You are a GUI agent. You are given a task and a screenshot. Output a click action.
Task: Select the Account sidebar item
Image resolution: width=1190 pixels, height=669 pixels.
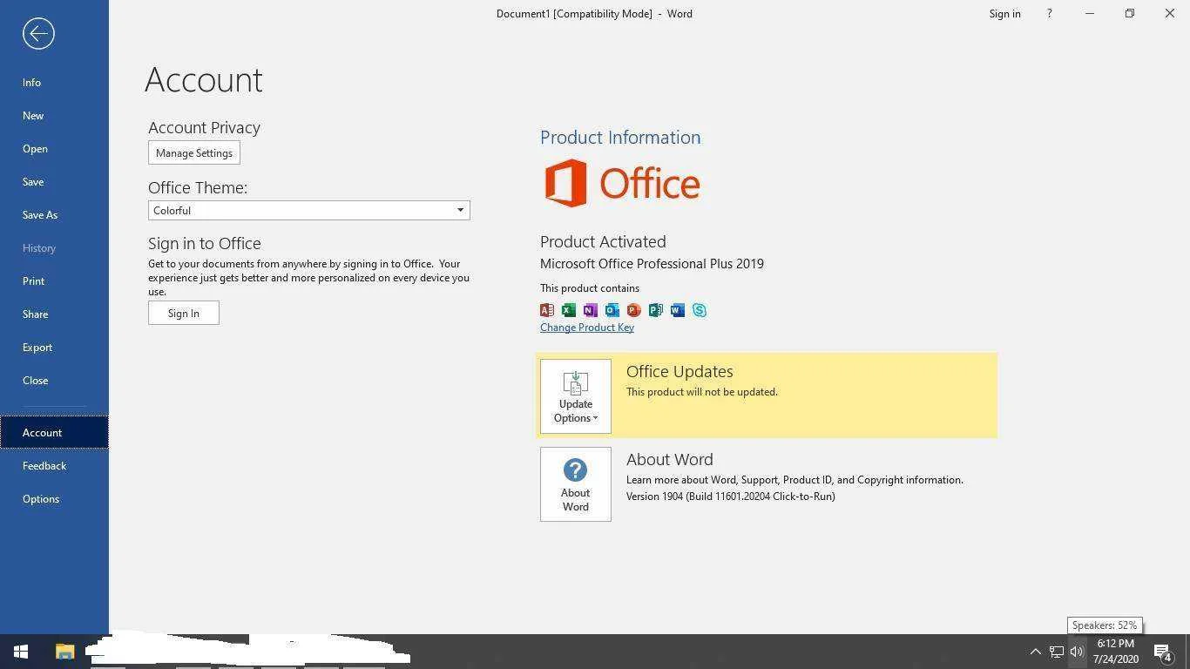click(54, 433)
